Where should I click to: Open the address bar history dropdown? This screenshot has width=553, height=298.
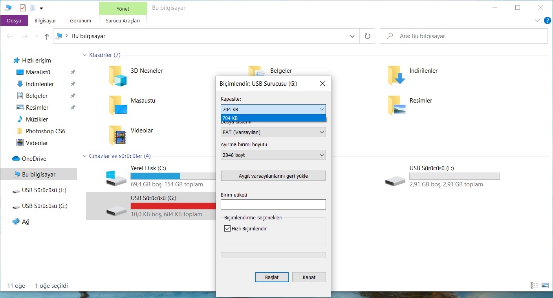(x=352, y=36)
